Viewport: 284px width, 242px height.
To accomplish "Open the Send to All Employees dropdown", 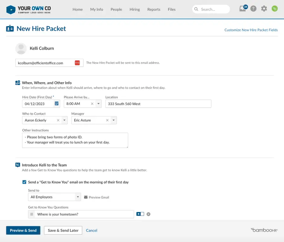I will (x=55, y=197).
